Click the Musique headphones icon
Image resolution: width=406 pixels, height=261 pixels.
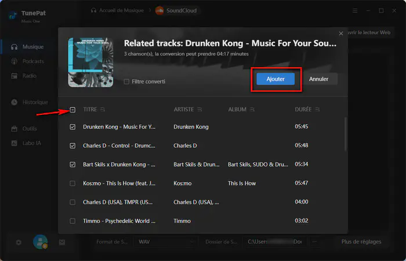pyautogui.click(x=14, y=47)
